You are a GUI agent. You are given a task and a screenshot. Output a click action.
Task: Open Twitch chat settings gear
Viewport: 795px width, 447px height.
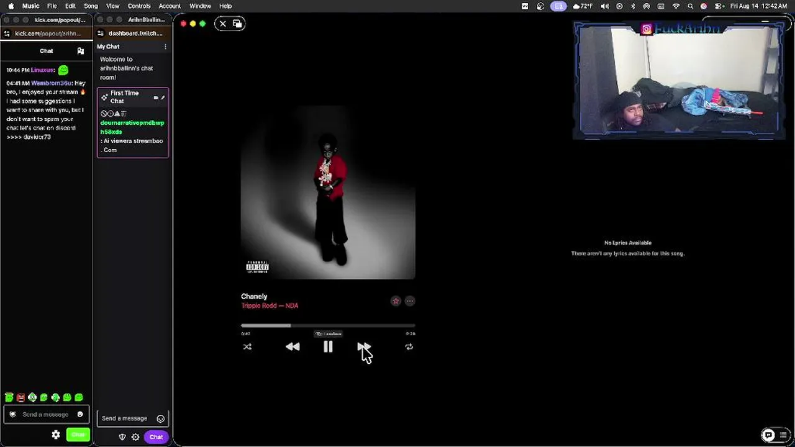(135, 437)
